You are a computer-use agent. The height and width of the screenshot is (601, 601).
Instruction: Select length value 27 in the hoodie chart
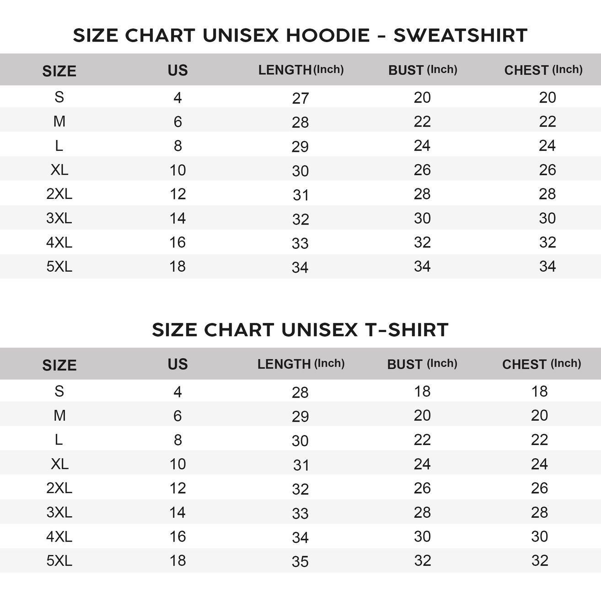300,98
